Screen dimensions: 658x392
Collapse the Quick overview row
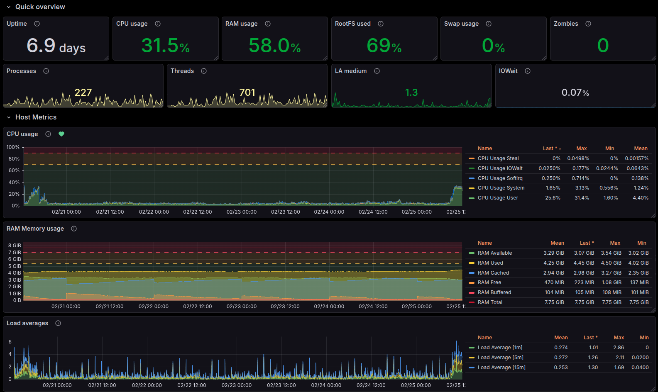[9, 7]
